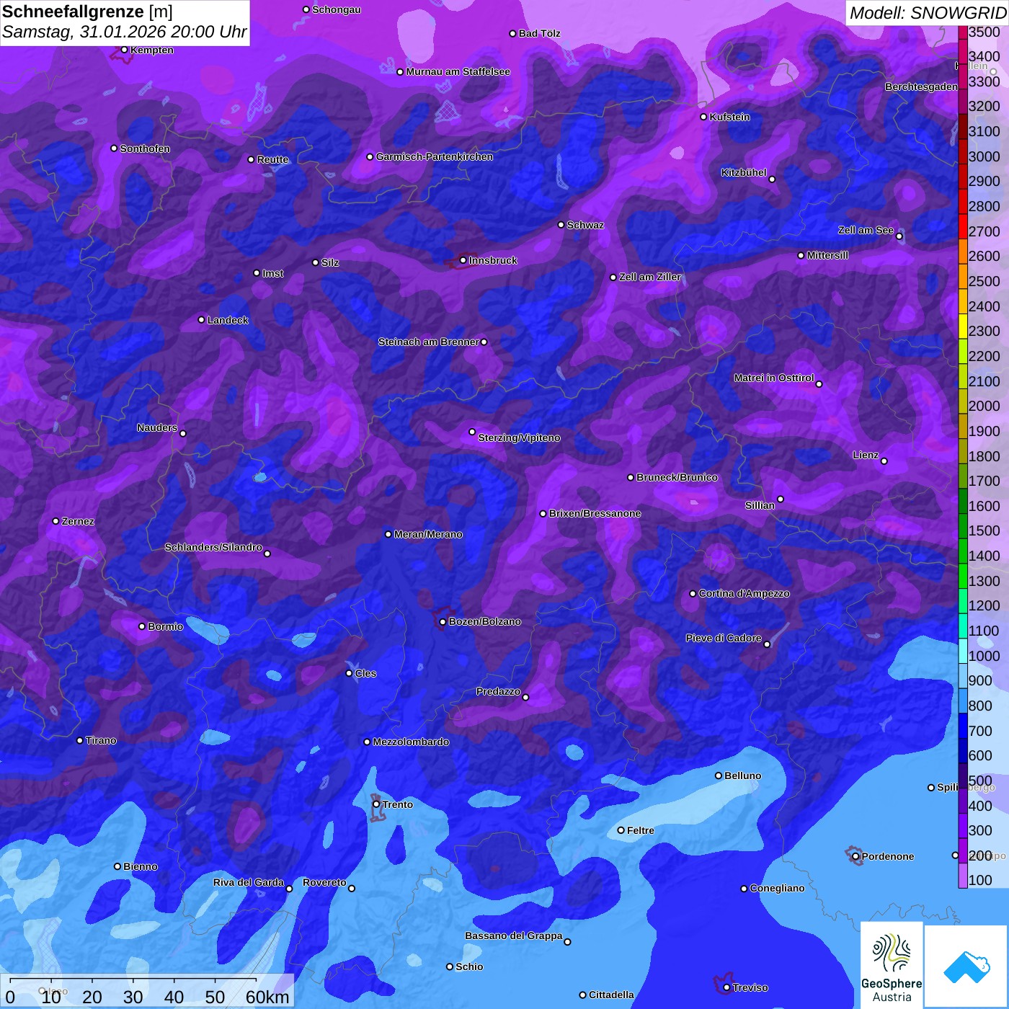Click the yellow 2300 legend color swatch

(963, 326)
